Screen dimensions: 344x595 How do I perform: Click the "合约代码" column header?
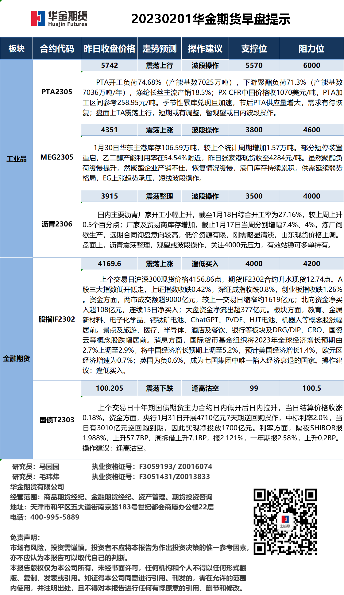[x=57, y=48]
